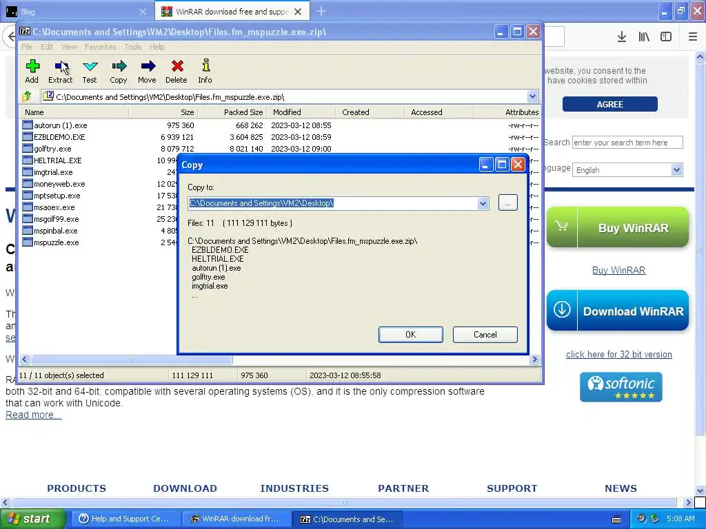The width and height of the screenshot is (706, 529).
Task: Click Cancel in the Copy dialog
Action: pyautogui.click(x=485, y=335)
